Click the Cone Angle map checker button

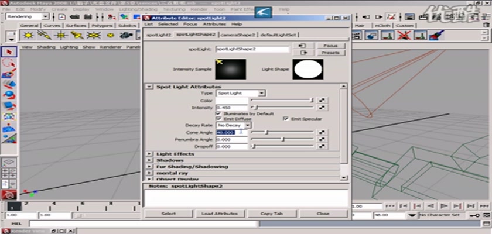click(x=322, y=132)
